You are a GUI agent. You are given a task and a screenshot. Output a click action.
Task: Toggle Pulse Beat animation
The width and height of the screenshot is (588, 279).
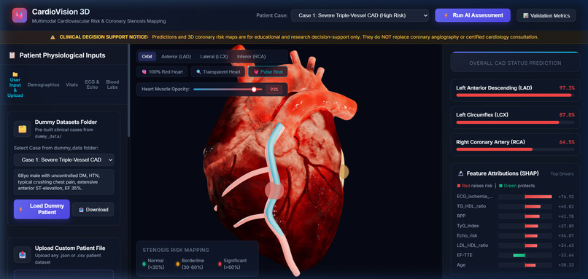[268, 71]
